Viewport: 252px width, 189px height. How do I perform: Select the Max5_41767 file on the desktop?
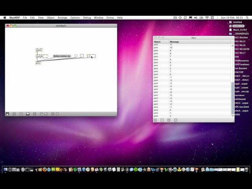[238, 30]
